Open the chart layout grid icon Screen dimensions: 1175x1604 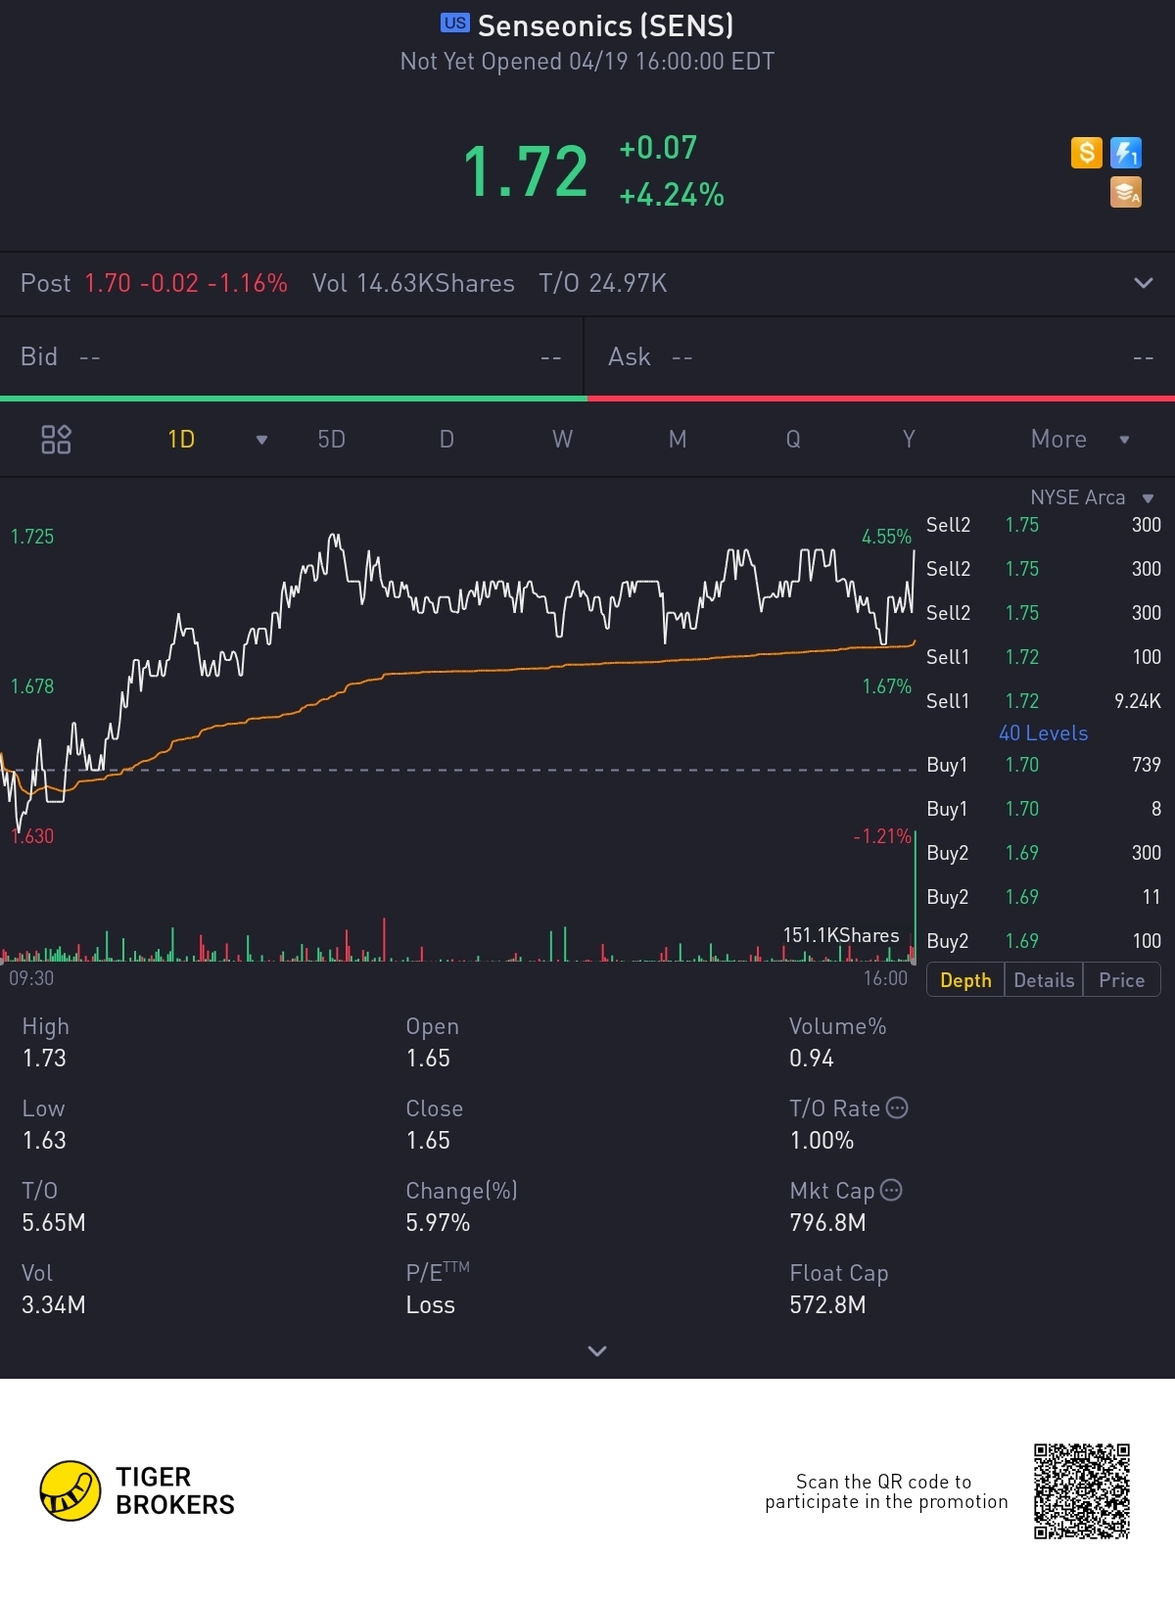point(56,440)
